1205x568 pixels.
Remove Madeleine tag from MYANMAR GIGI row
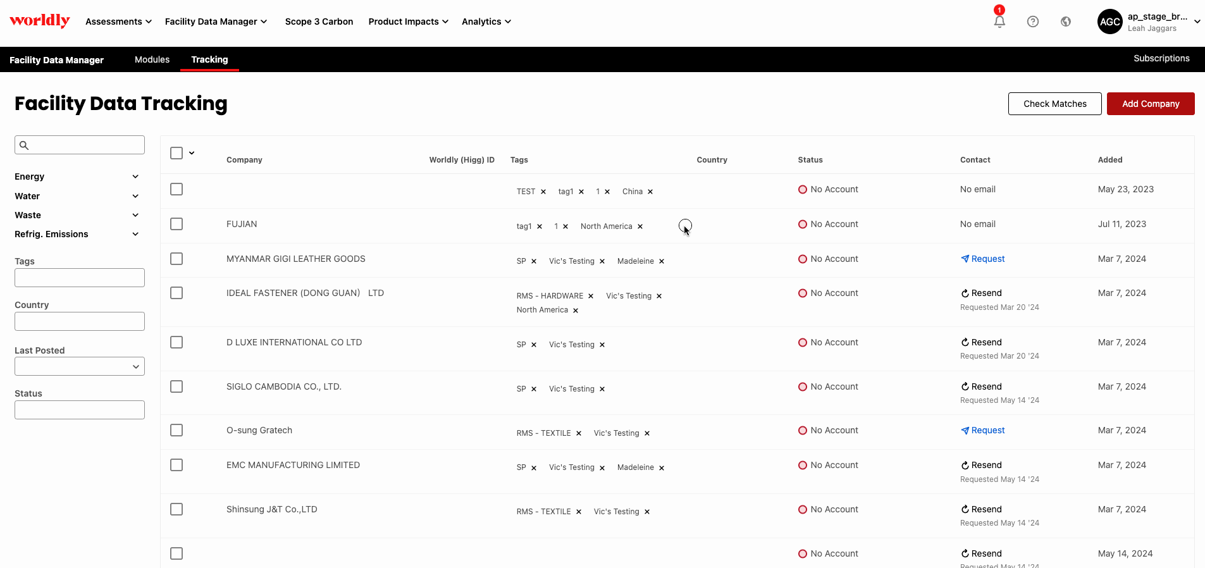662,261
